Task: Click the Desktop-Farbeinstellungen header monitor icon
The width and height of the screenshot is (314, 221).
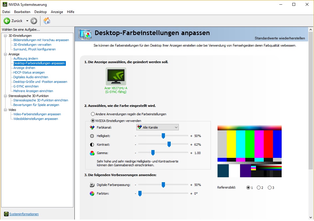Action: tap(85, 34)
